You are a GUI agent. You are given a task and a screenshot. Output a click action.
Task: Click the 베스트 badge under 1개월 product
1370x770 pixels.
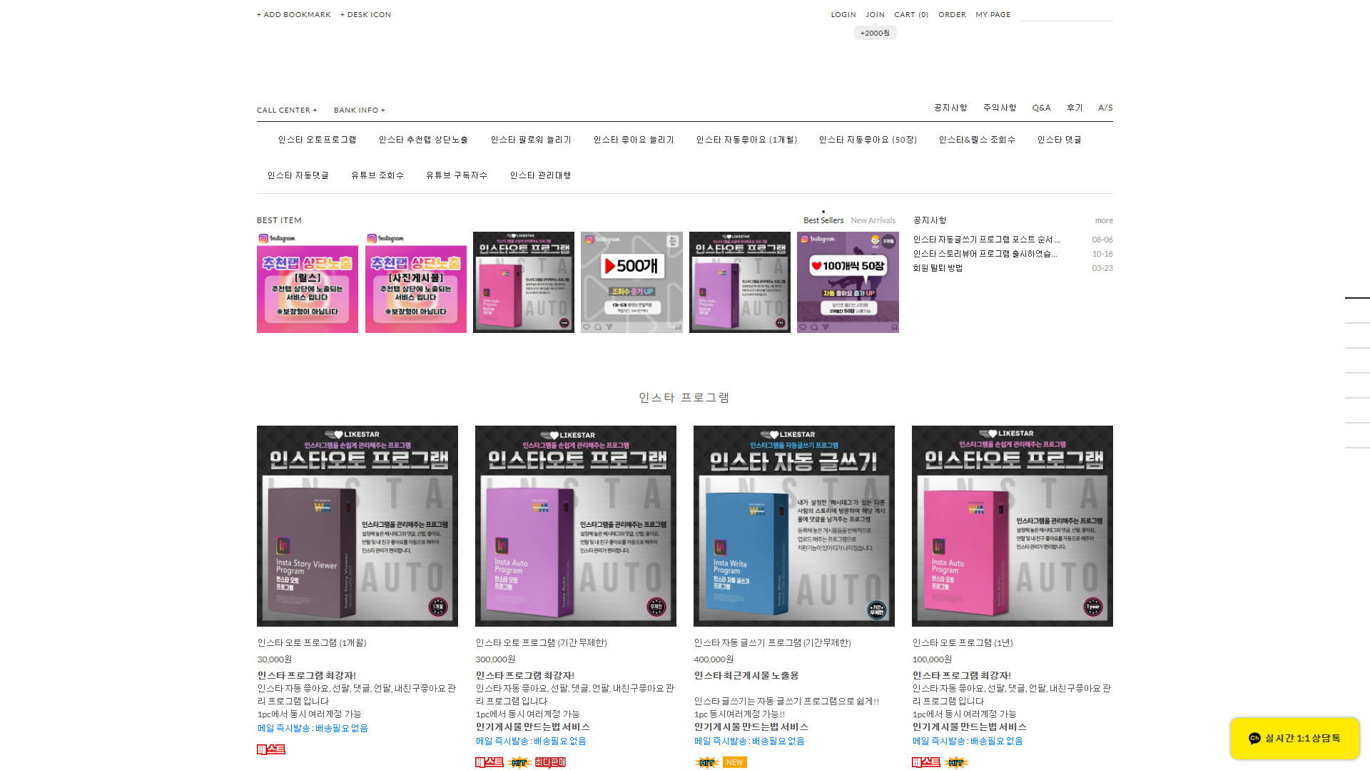[271, 749]
